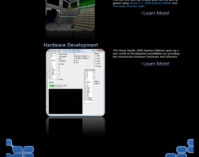Screen dimensions: 199x157
Task: Check ZL in the Classic Controller list
Action: coord(85,94)
